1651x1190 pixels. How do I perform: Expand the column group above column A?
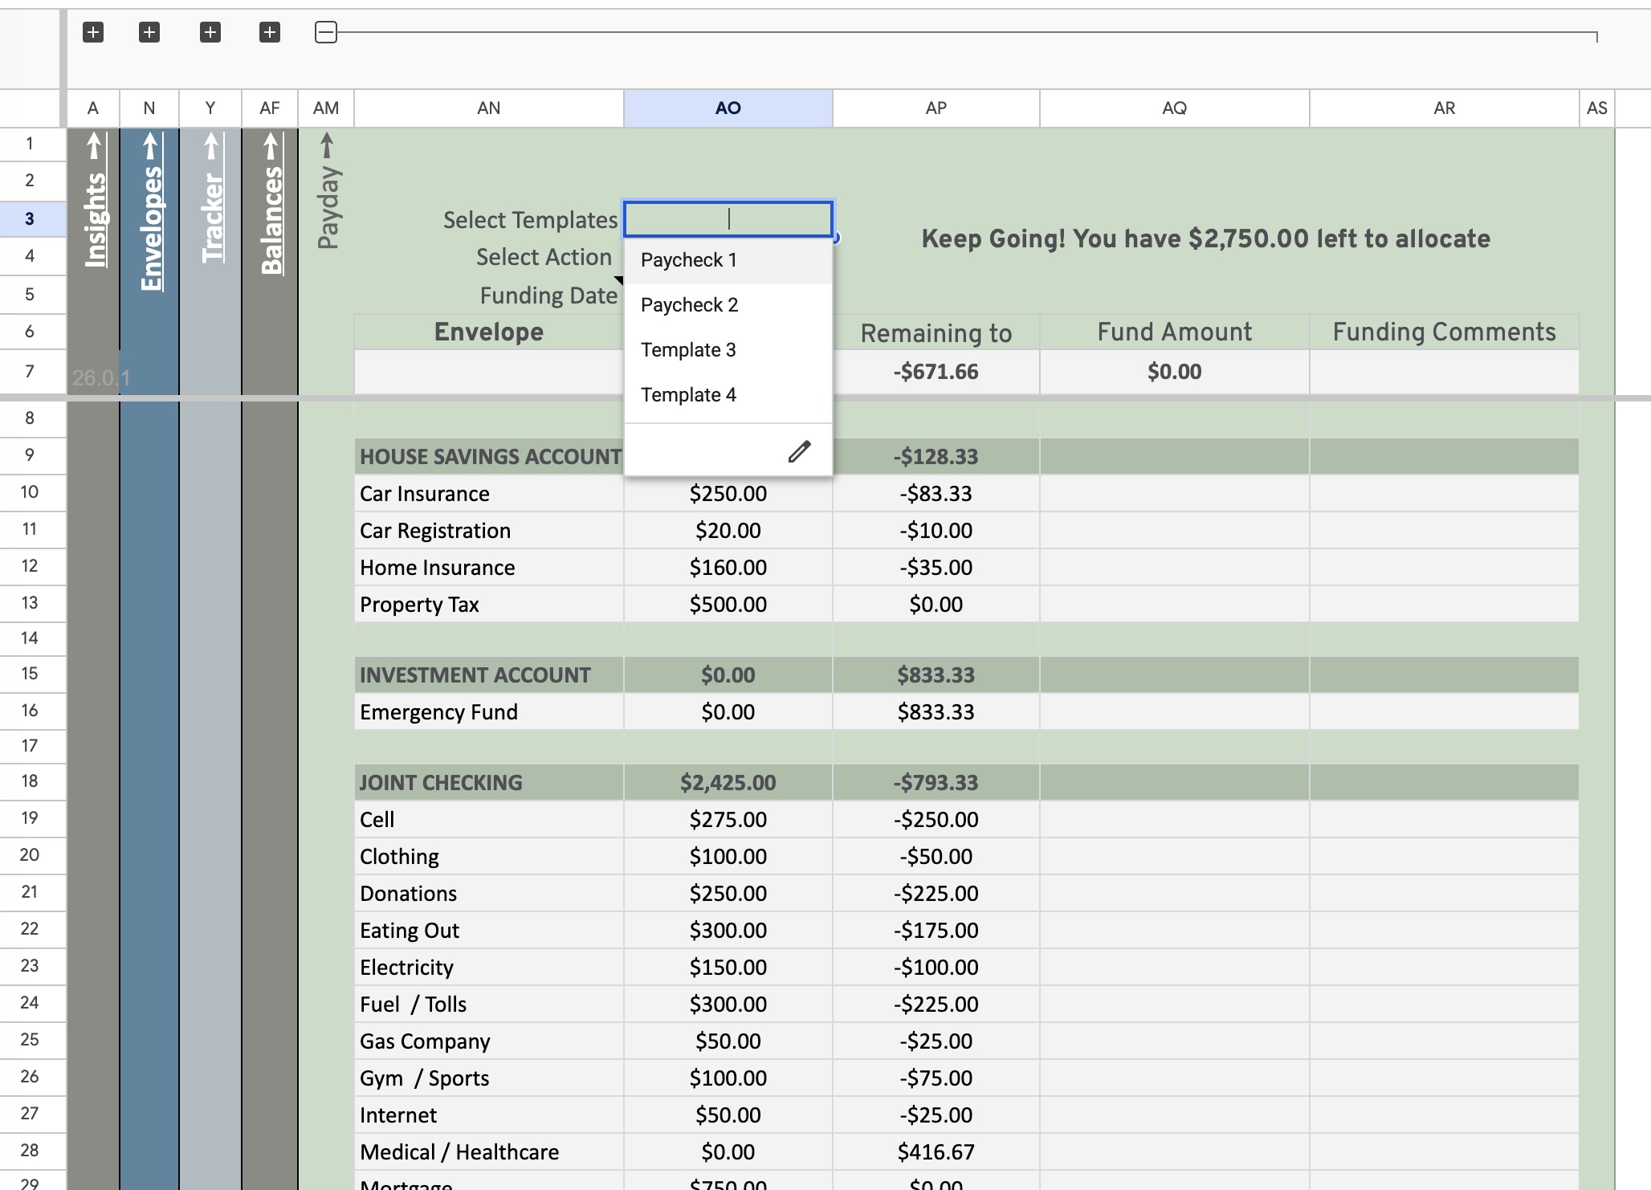point(93,32)
